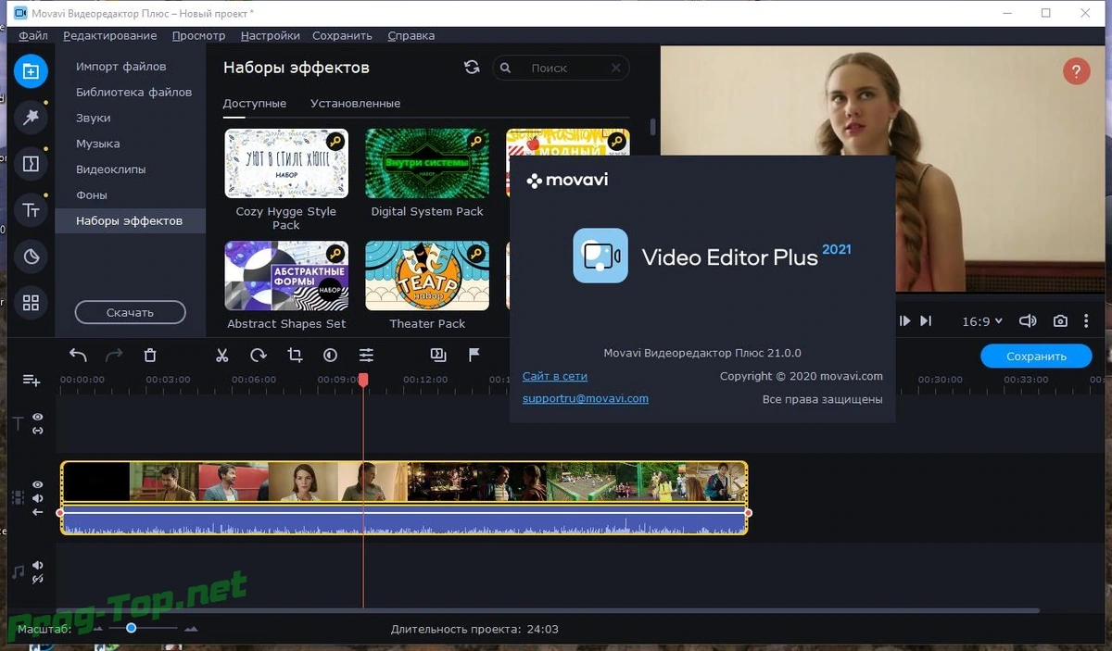Click the timeline zoom slider handle

[x=132, y=628]
